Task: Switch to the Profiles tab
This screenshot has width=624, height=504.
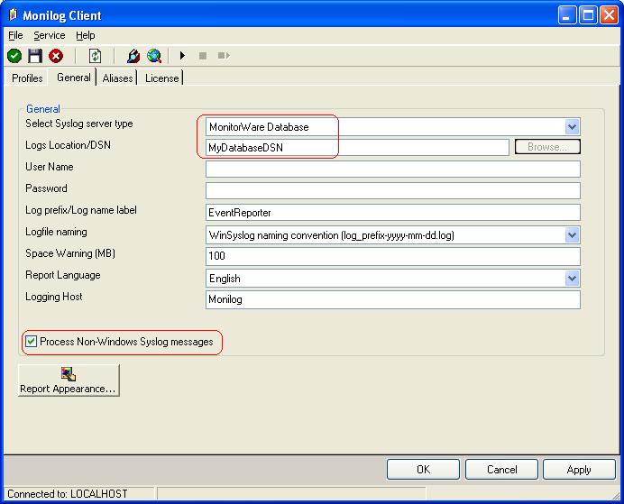Action: tap(27, 78)
